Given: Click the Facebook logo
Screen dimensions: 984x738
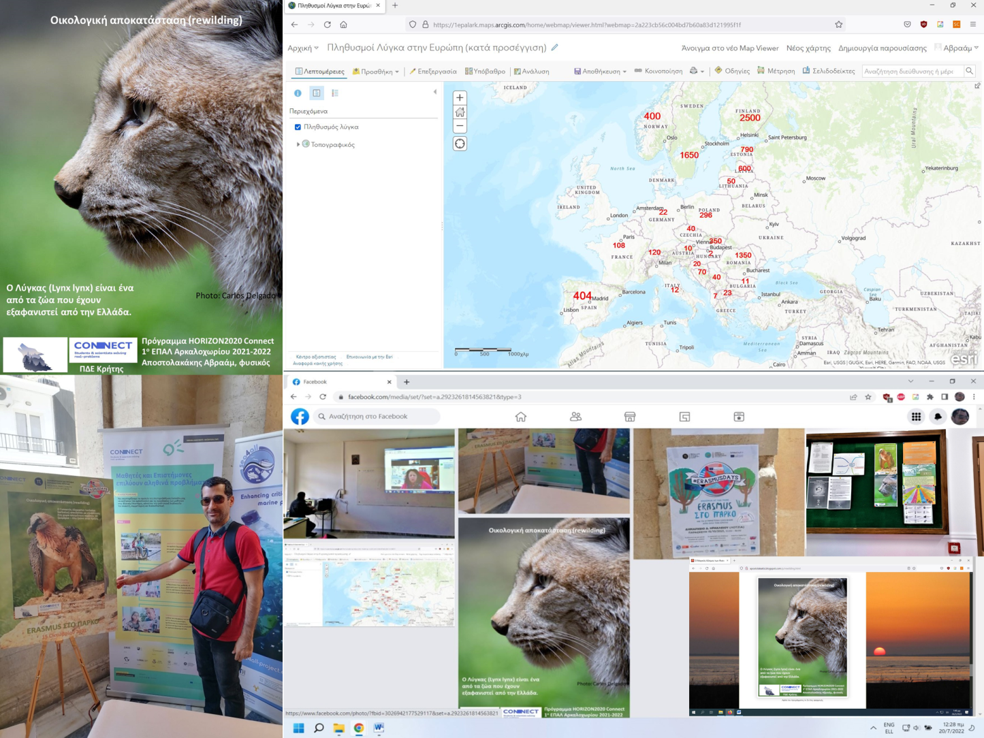Looking at the screenshot, I should point(300,416).
